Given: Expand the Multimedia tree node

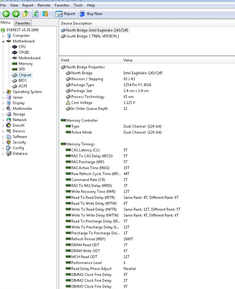Looking at the screenshot, I should tap(3, 109).
